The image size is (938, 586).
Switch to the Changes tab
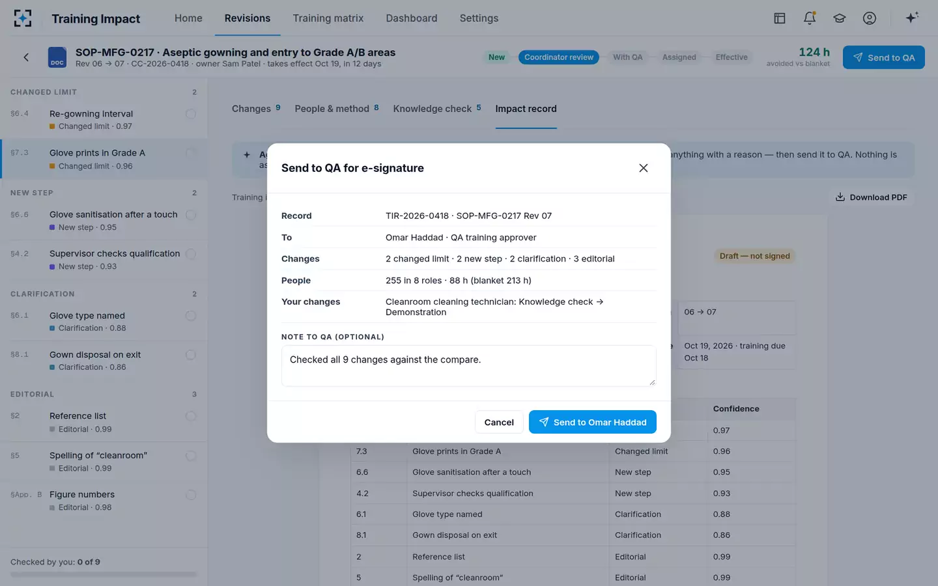(x=256, y=109)
